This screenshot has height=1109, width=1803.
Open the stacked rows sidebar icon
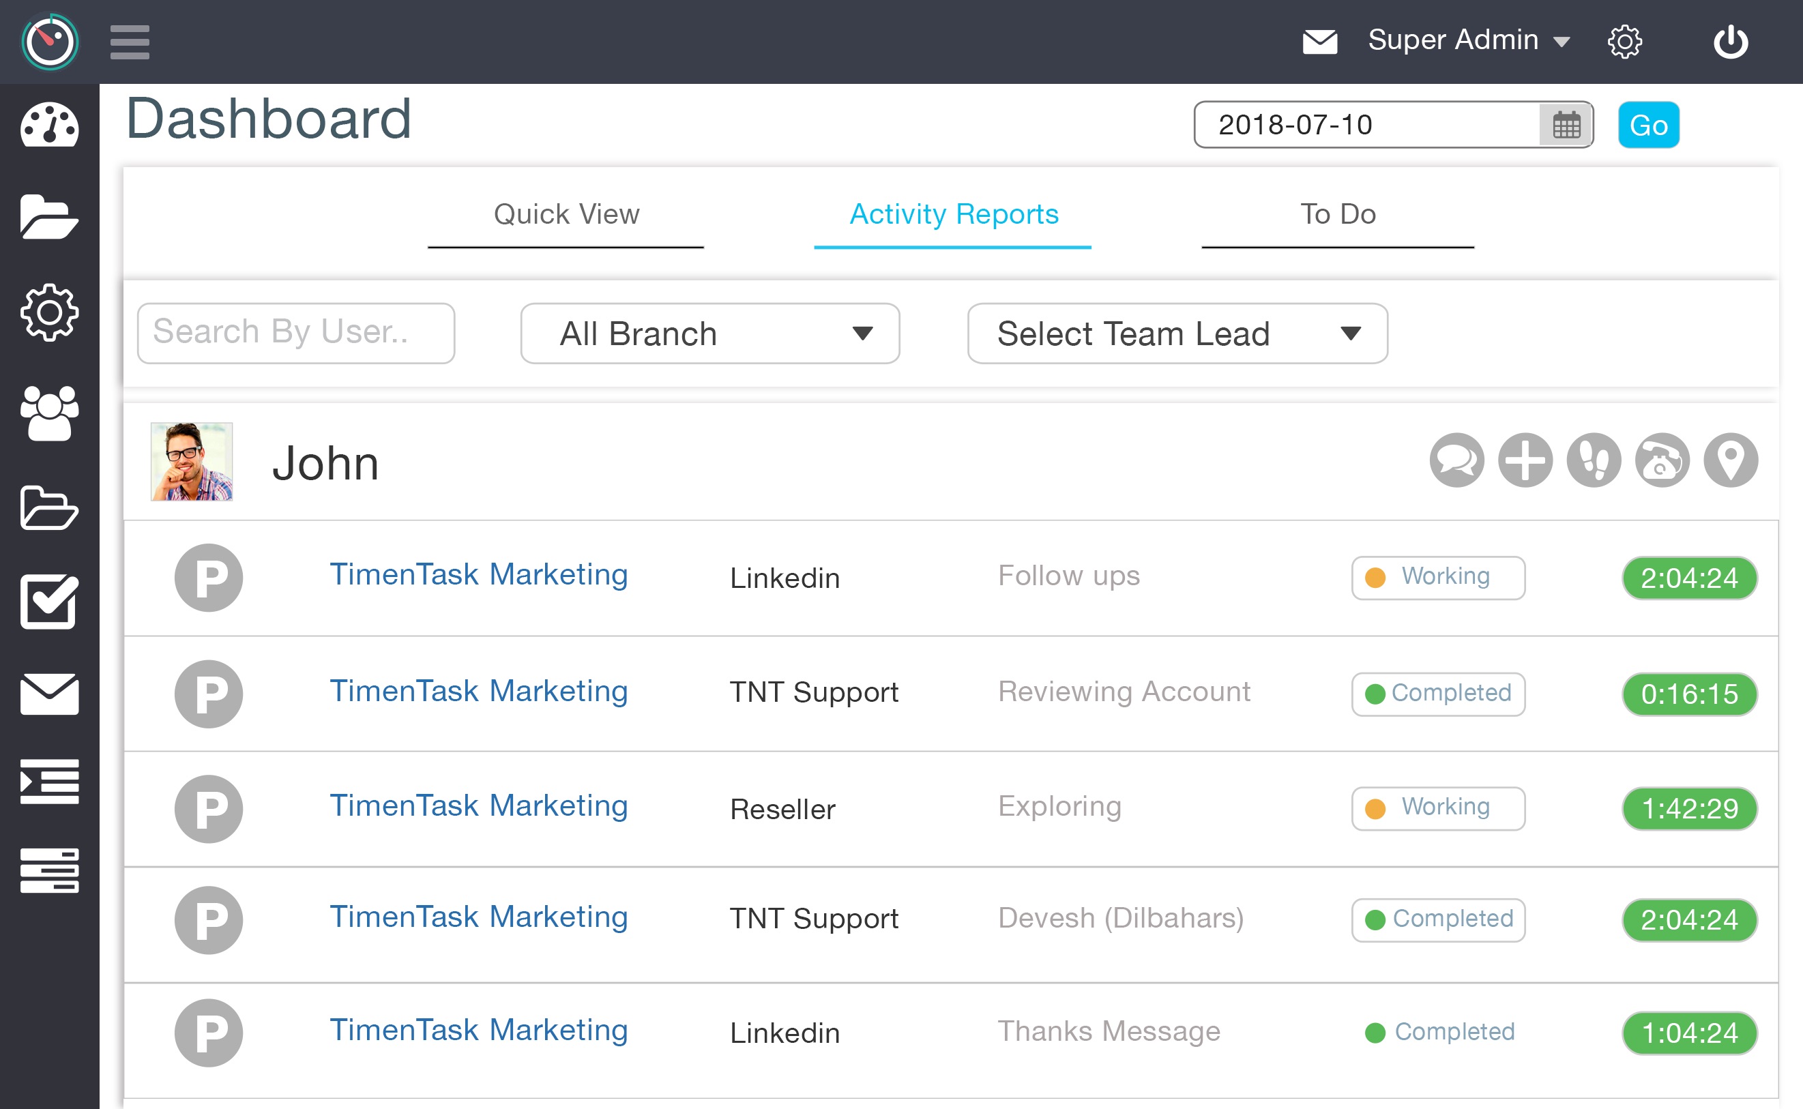50,870
